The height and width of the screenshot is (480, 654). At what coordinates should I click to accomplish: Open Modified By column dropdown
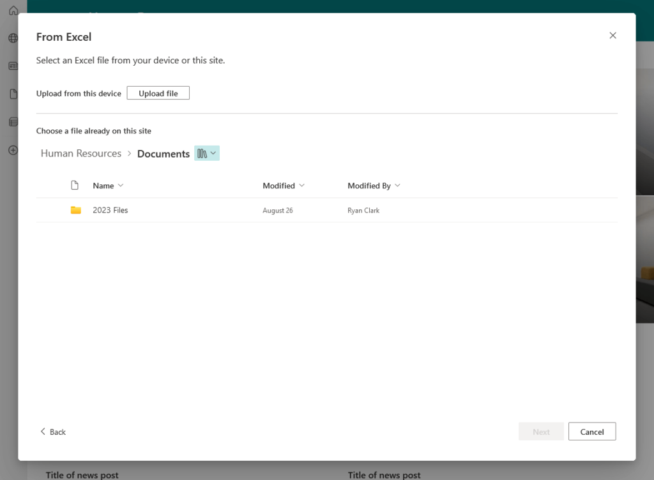tap(374, 185)
